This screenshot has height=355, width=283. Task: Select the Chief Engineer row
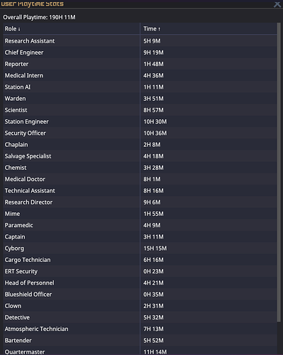(140, 53)
